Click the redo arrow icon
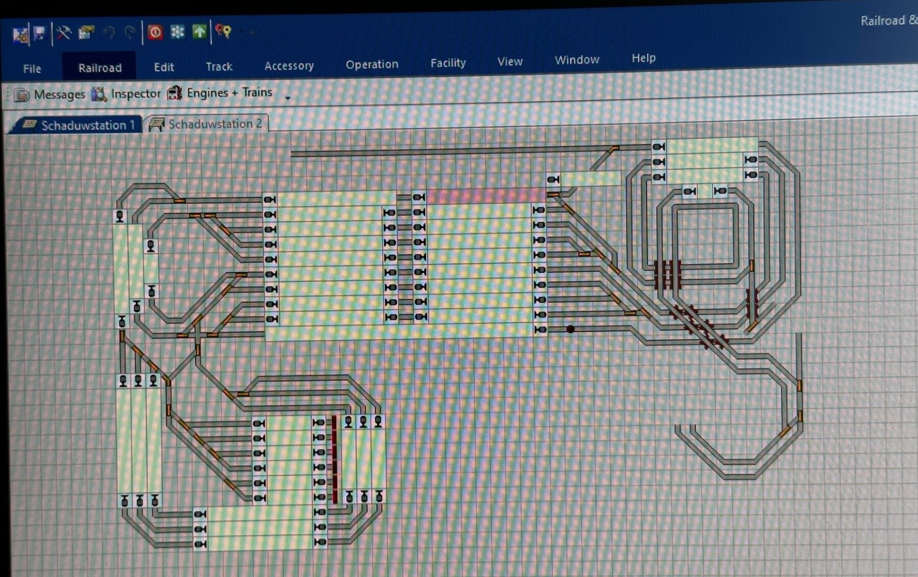The image size is (918, 577). (x=130, y=33)
